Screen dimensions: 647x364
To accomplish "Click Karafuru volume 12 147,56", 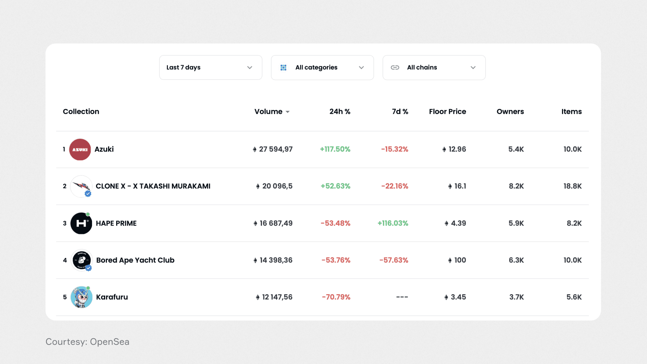I will pos(277,297).
